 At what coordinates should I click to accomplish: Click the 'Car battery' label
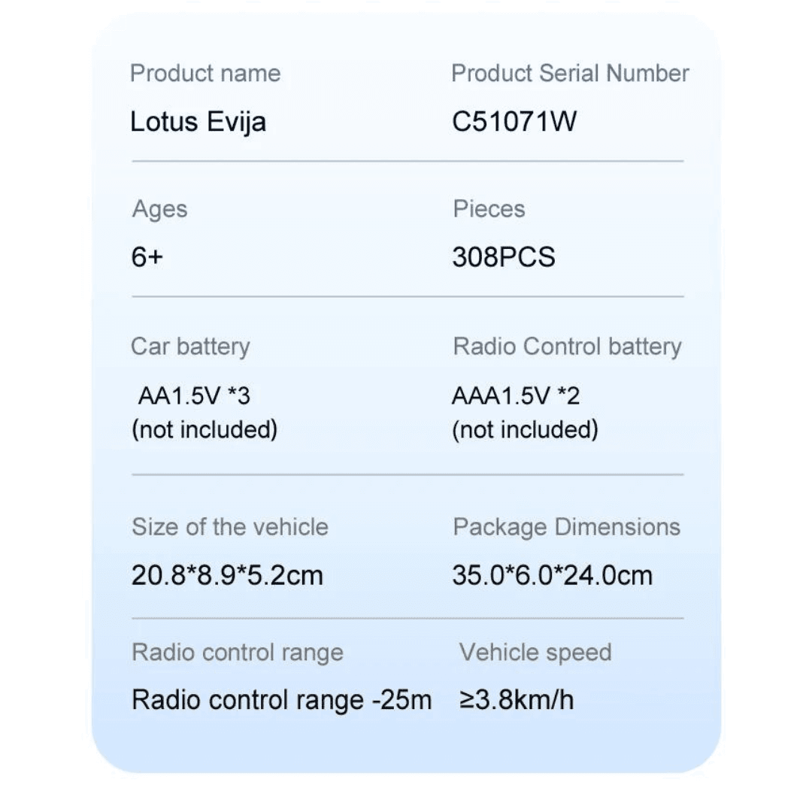[x=190, y=347]
